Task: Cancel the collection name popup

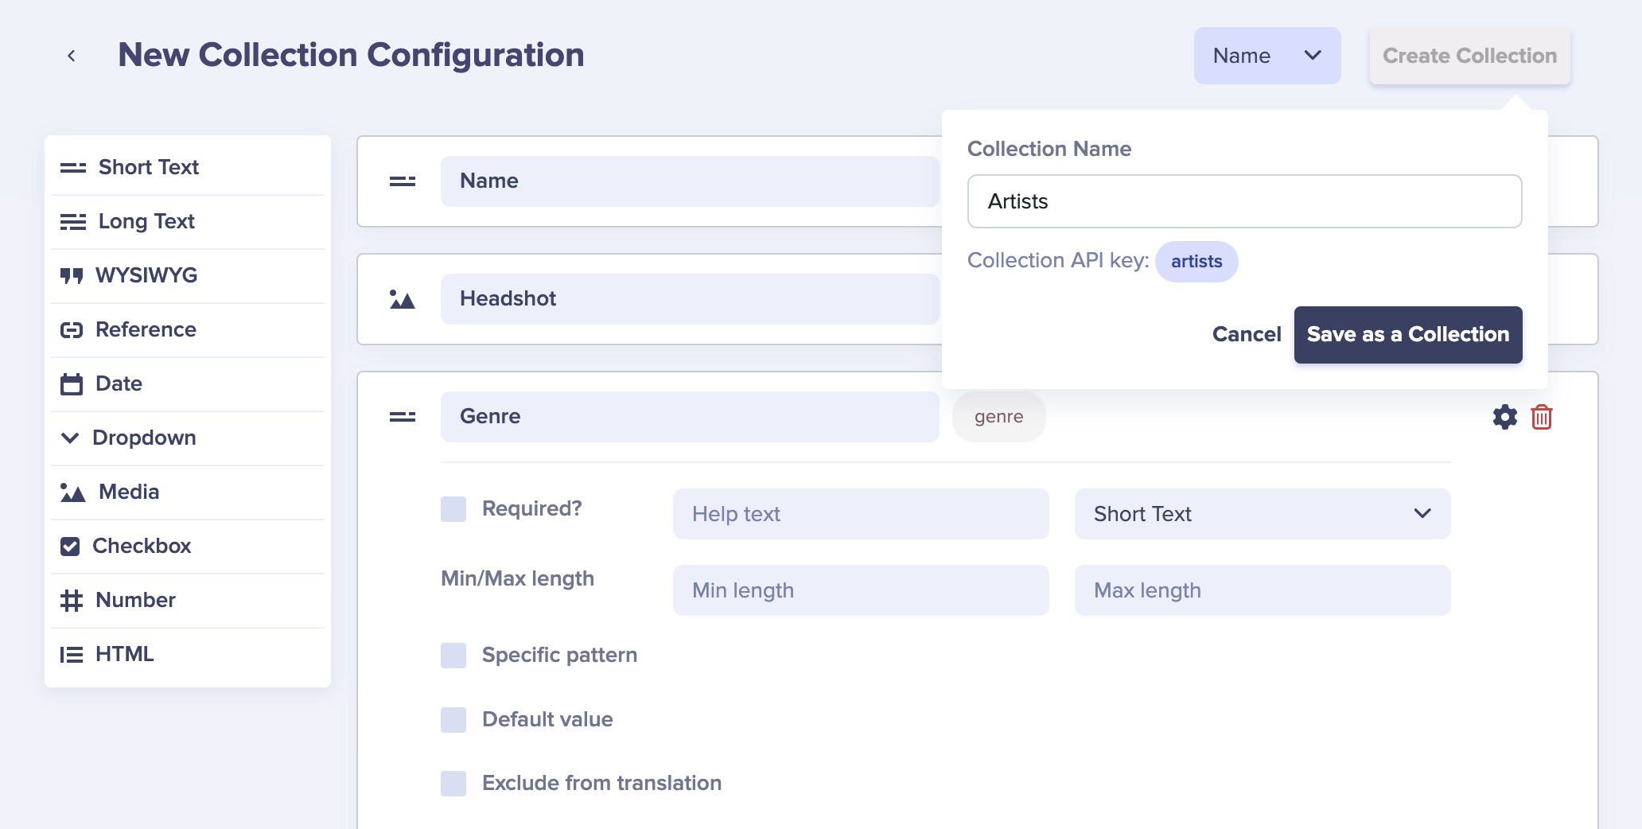Action: coord(1247,335)
